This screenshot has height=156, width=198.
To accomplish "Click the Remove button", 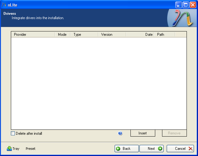I will click(x=174, y=133).
